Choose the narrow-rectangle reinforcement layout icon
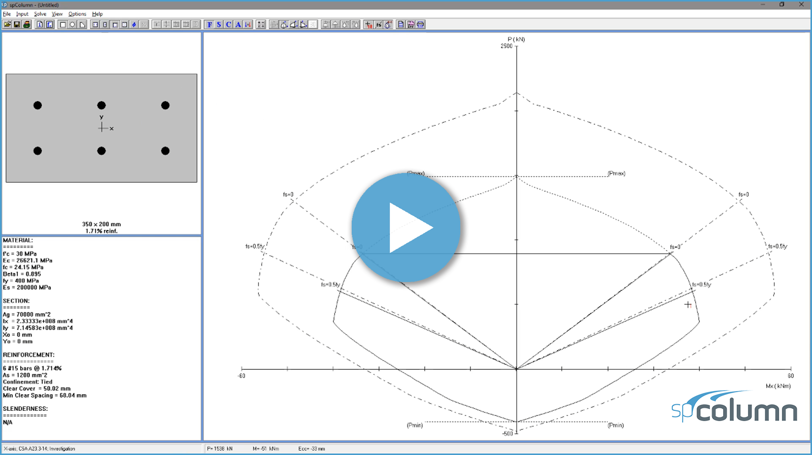The image size is (812, 455). click(x=105, y=24)
